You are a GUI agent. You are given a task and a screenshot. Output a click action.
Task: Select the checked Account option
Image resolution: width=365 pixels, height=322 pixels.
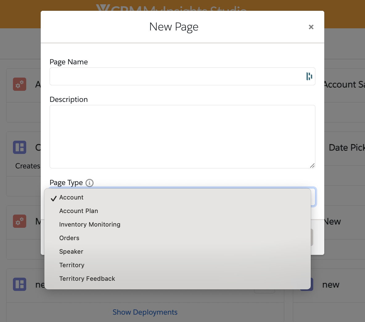pos(71,198)
